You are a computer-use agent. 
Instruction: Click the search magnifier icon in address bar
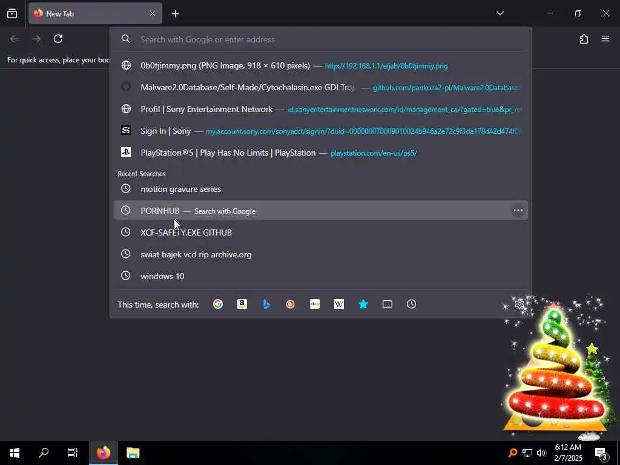coord(126,39)
